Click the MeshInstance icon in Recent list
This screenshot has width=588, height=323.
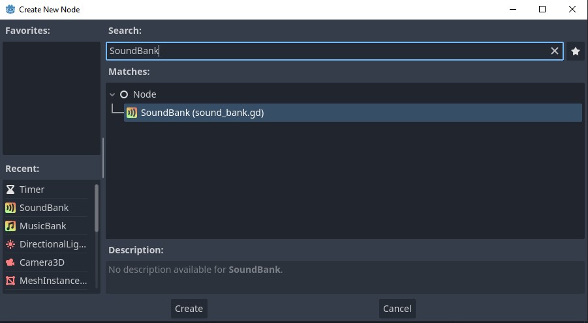[10, 281]
